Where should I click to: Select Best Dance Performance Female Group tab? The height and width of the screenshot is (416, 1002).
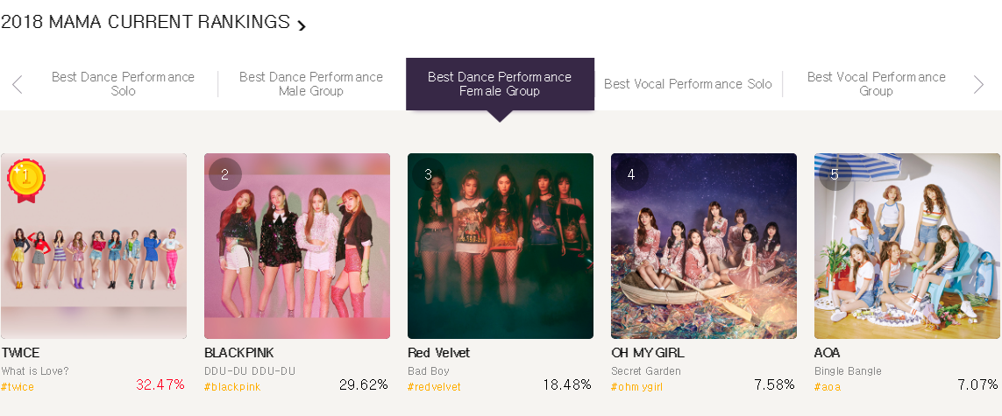[x=500, y=84]
